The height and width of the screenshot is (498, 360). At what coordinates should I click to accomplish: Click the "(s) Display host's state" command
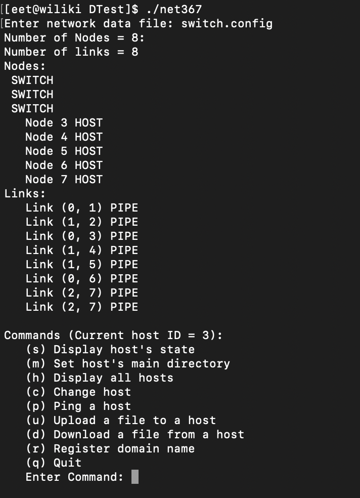[110, 349]
